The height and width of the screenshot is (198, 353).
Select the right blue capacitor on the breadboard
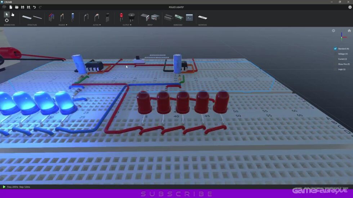click(177, 63)
